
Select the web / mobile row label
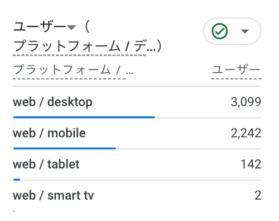[x=49, y=133]
